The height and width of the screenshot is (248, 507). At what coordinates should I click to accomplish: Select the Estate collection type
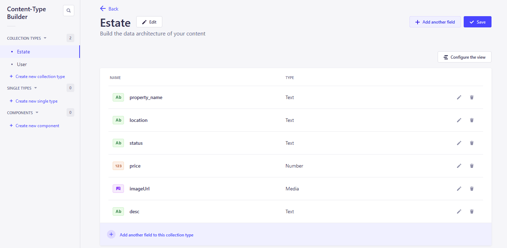click(24, 52)
